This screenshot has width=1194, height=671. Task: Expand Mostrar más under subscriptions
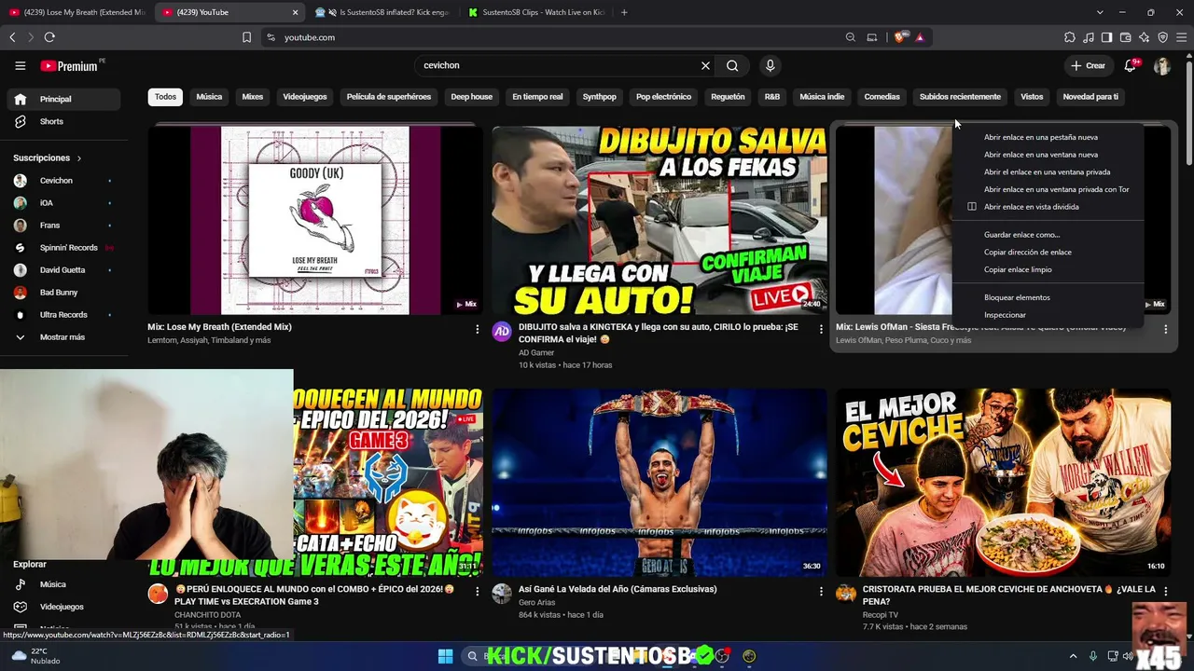[63, 337]
